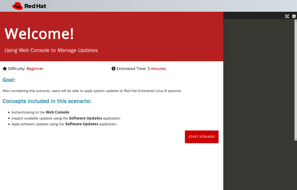Click the 'Beginner' difficulty value

pos(35,68)
